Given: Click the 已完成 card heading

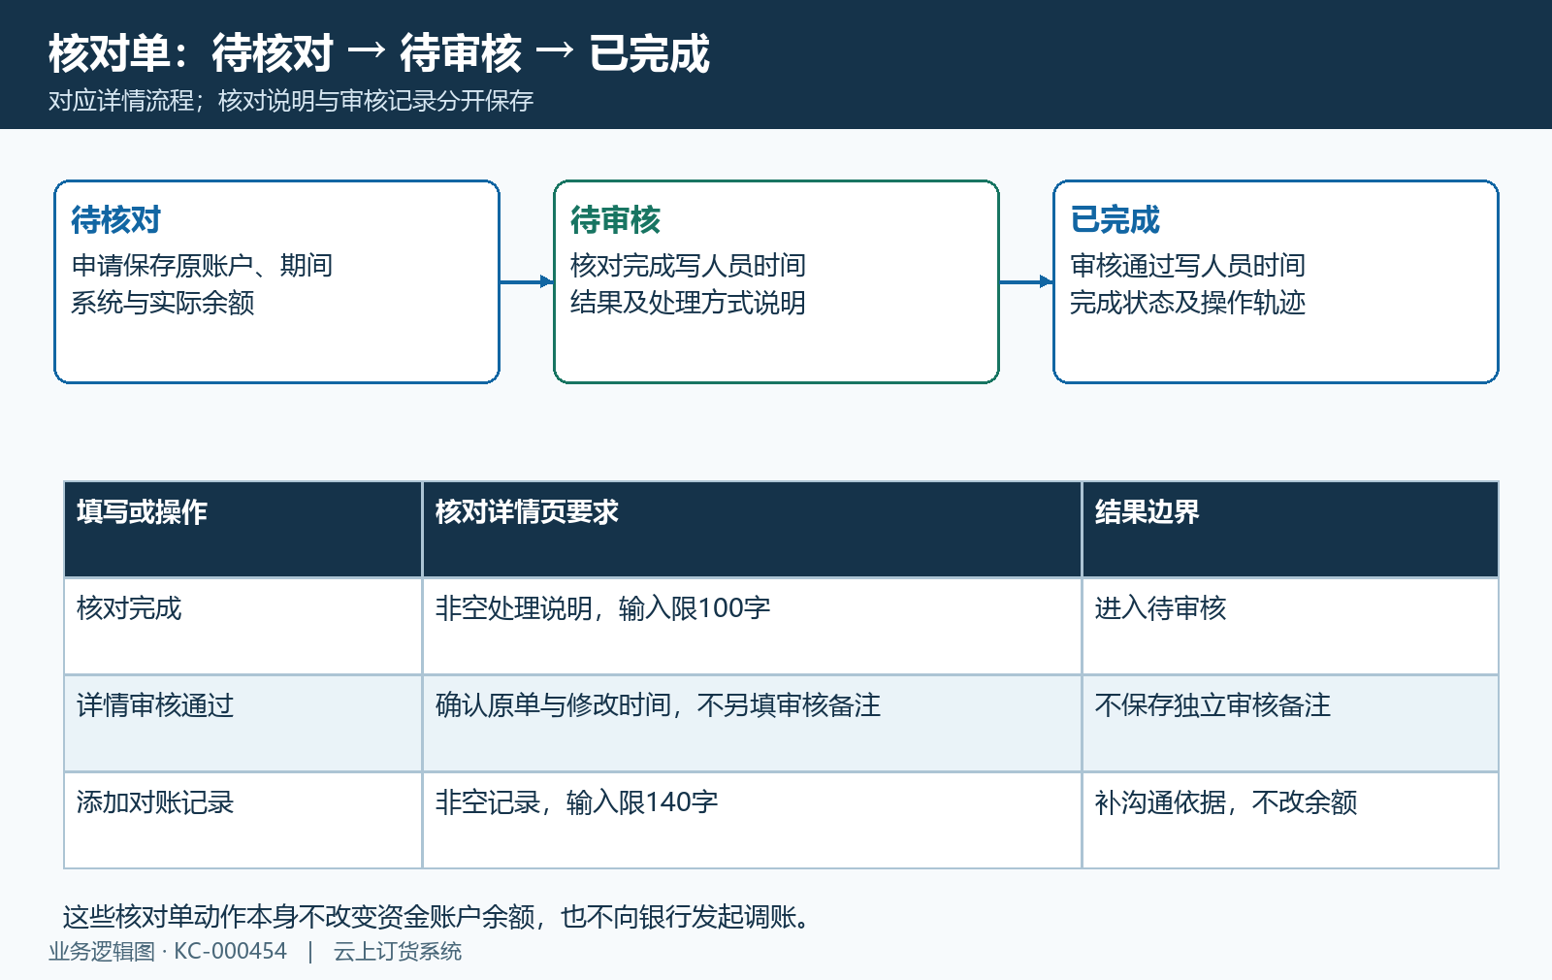Looking at the screenshot, I should [1115, 220].
